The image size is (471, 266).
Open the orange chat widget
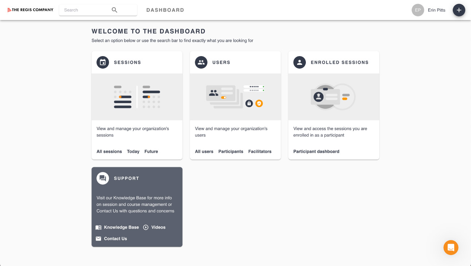451,248
